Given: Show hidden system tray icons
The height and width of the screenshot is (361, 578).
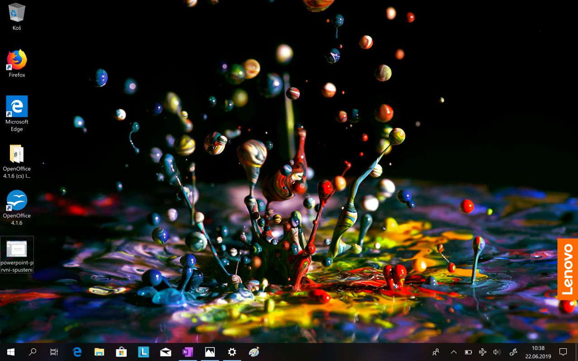Looking at the screenshot, I should [x=454, y=352].
